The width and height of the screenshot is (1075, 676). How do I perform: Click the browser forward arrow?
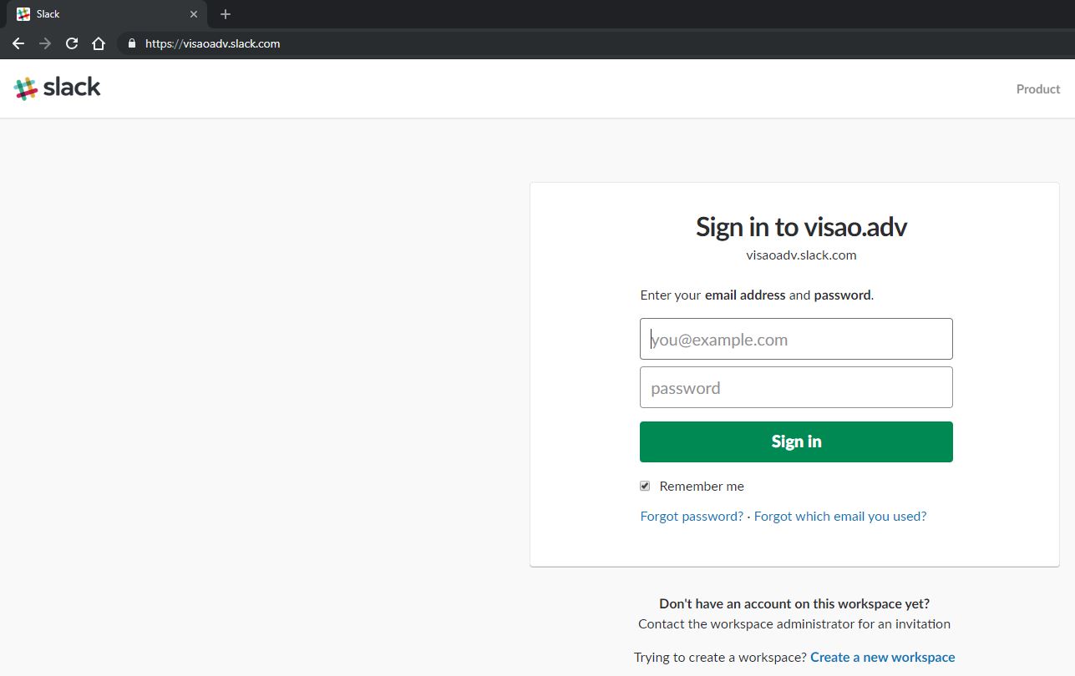[x=45, y=43]
